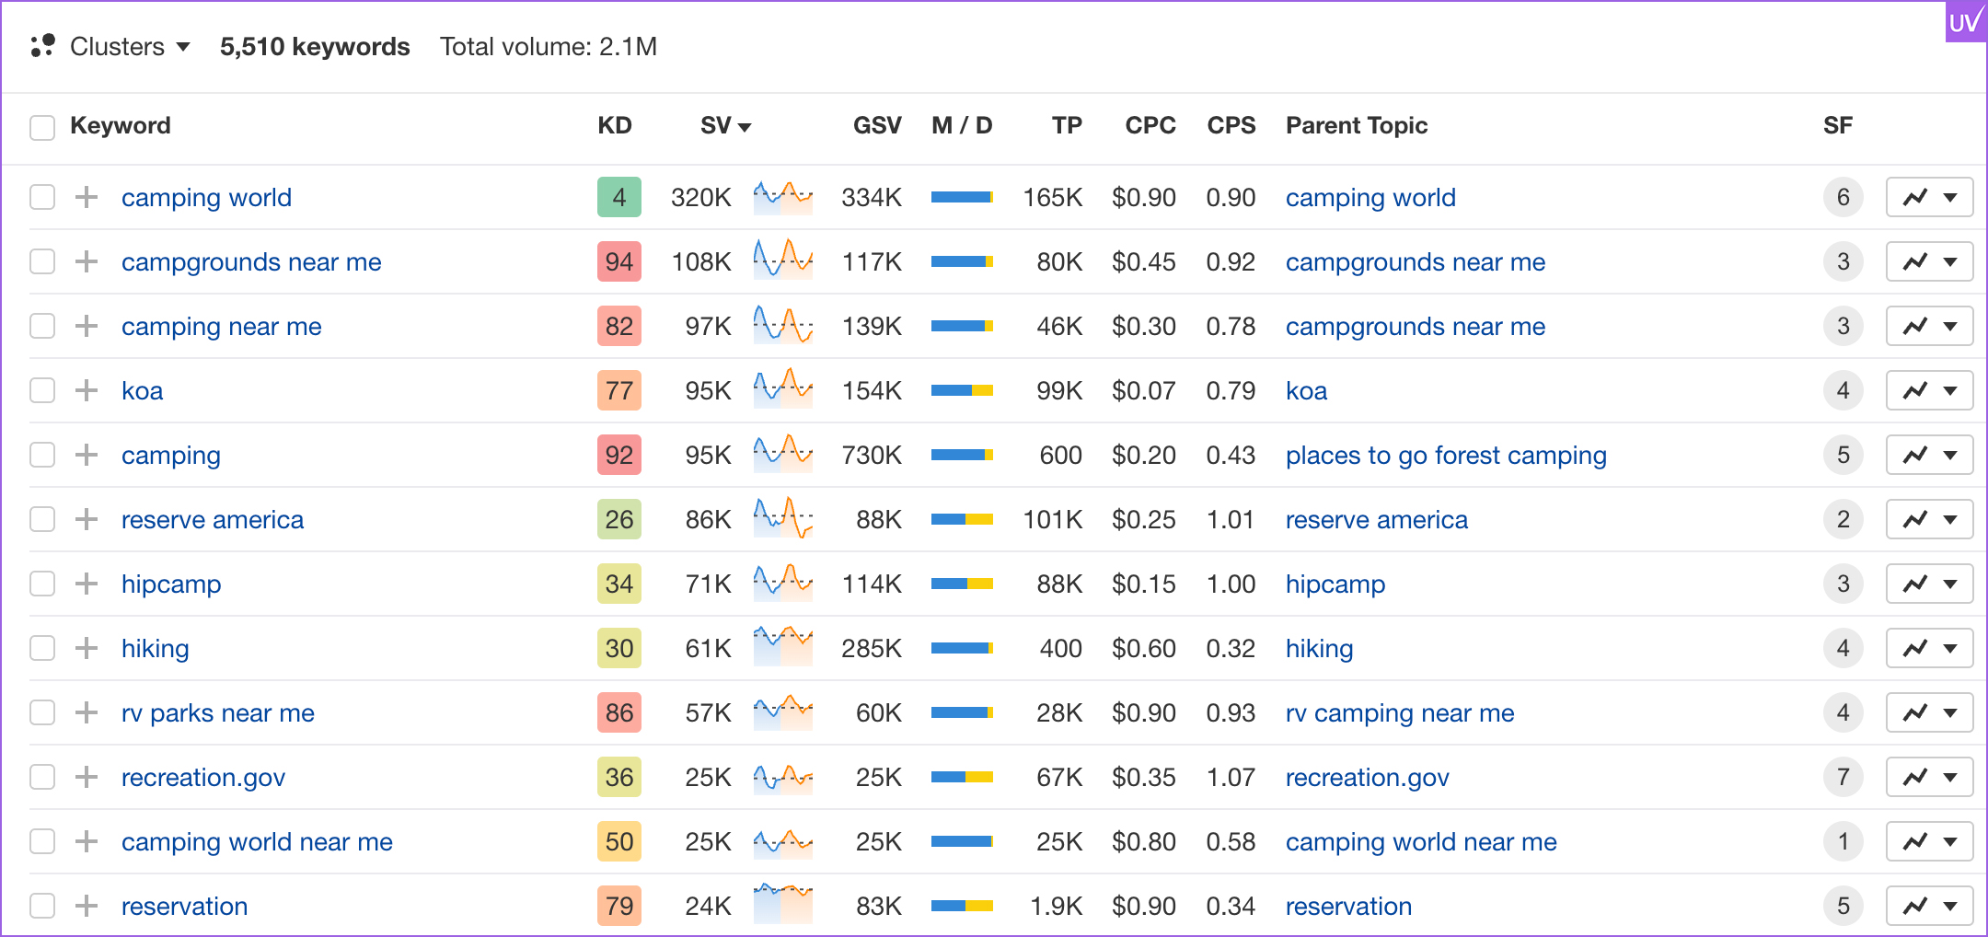Toggle the select-all checkbox in header

pos(42,127)
